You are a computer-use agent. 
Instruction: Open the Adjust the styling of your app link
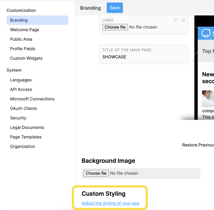tap(110, 203)
